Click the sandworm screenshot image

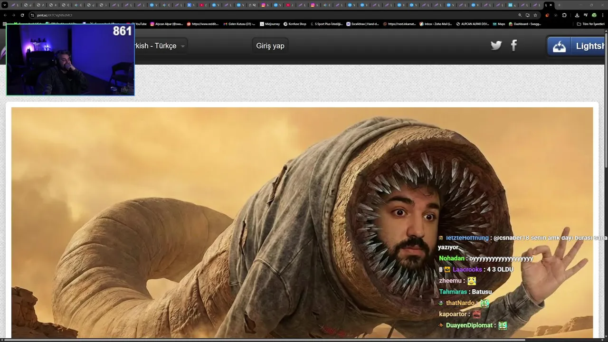point(302,222)
